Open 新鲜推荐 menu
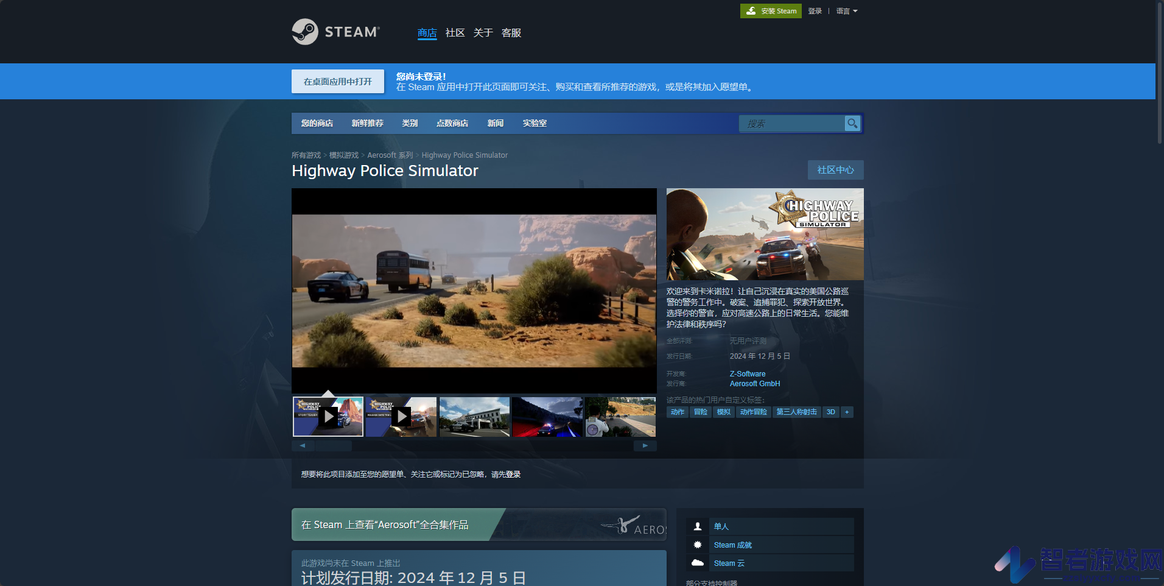This screenshot has height=586, width=1164. pyautogui.click(x=368, y=123)
